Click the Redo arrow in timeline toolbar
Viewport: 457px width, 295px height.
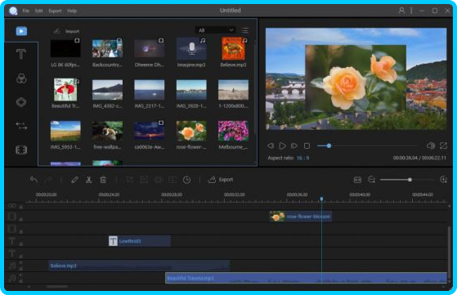[x=48, y=180]
